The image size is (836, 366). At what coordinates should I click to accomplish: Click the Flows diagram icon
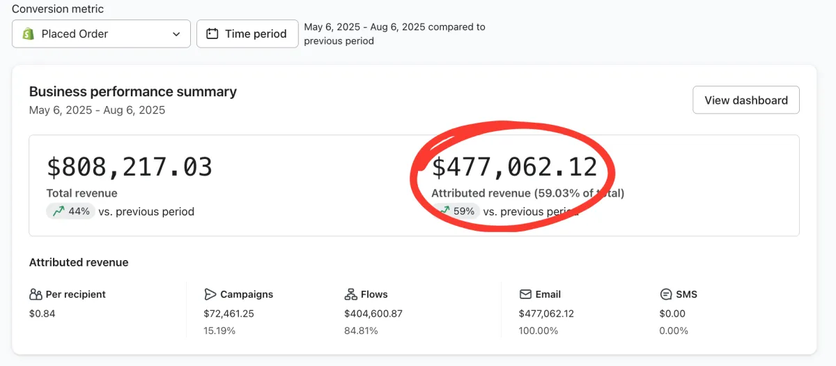click(350, 294)
